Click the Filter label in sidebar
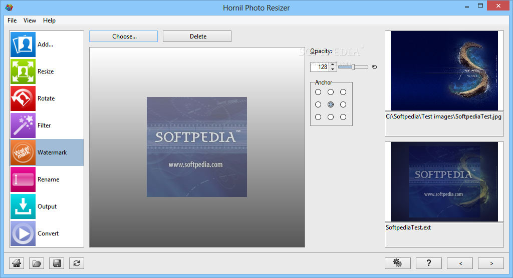The image size is (513, 278). [44, 125]
